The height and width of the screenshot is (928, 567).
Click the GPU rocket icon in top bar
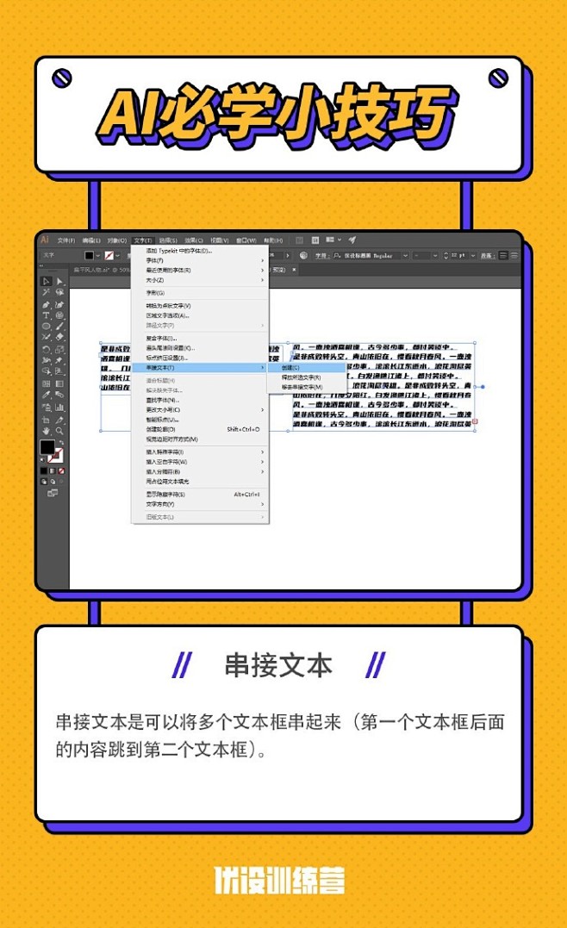tap(352, 240)
